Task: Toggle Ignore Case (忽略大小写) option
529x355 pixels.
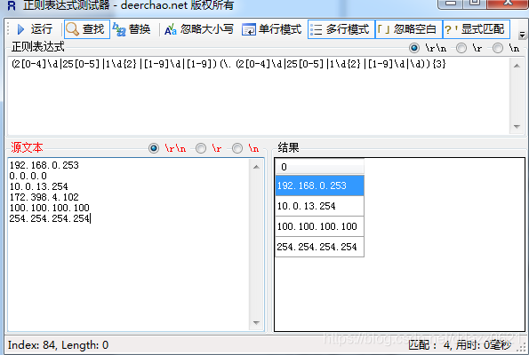Action: tap(199, 29)
